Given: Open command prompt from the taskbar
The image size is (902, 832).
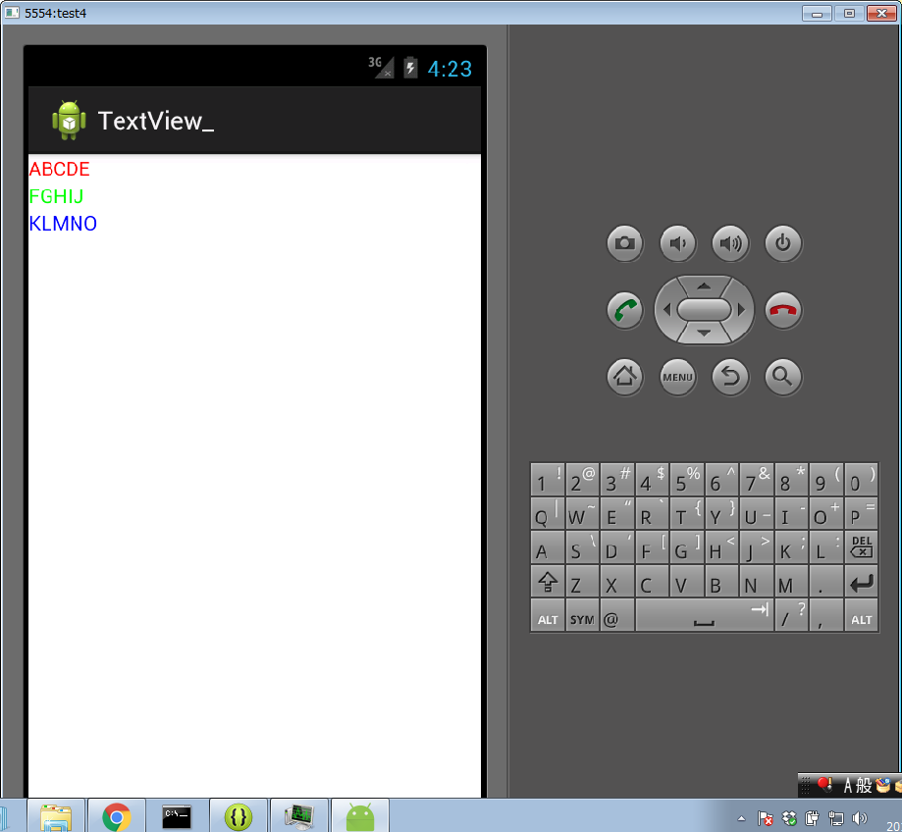Looking at the screenshot, I should coord(177,815).
